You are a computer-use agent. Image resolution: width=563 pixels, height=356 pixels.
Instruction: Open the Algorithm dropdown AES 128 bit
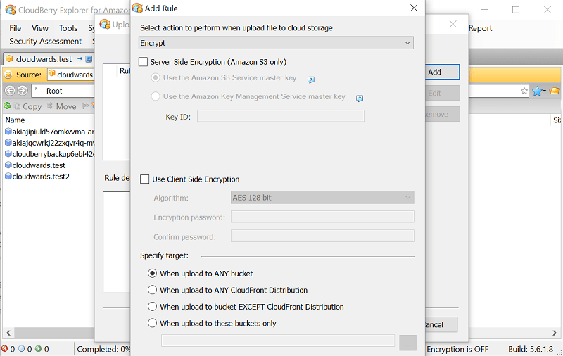tap(322, 198)
